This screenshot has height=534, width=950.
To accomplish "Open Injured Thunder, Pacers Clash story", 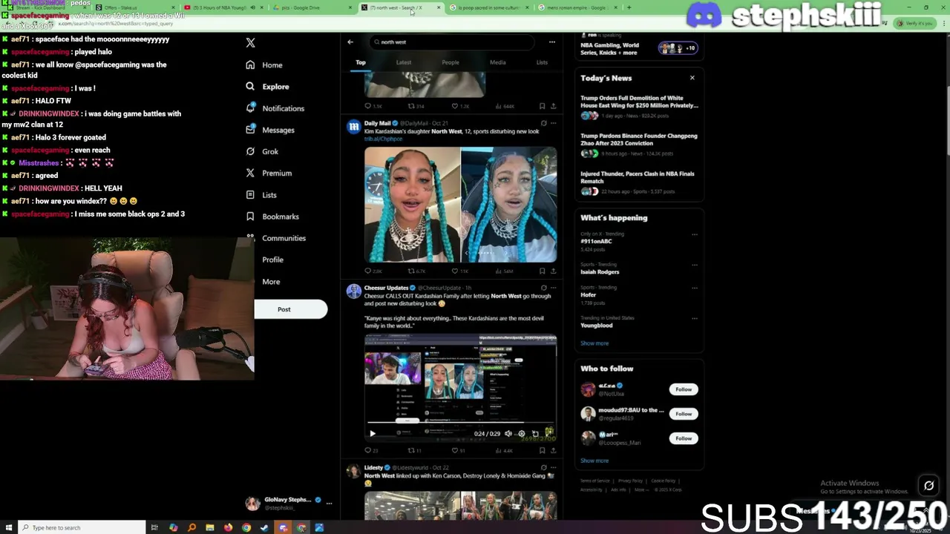I will 639,183.
